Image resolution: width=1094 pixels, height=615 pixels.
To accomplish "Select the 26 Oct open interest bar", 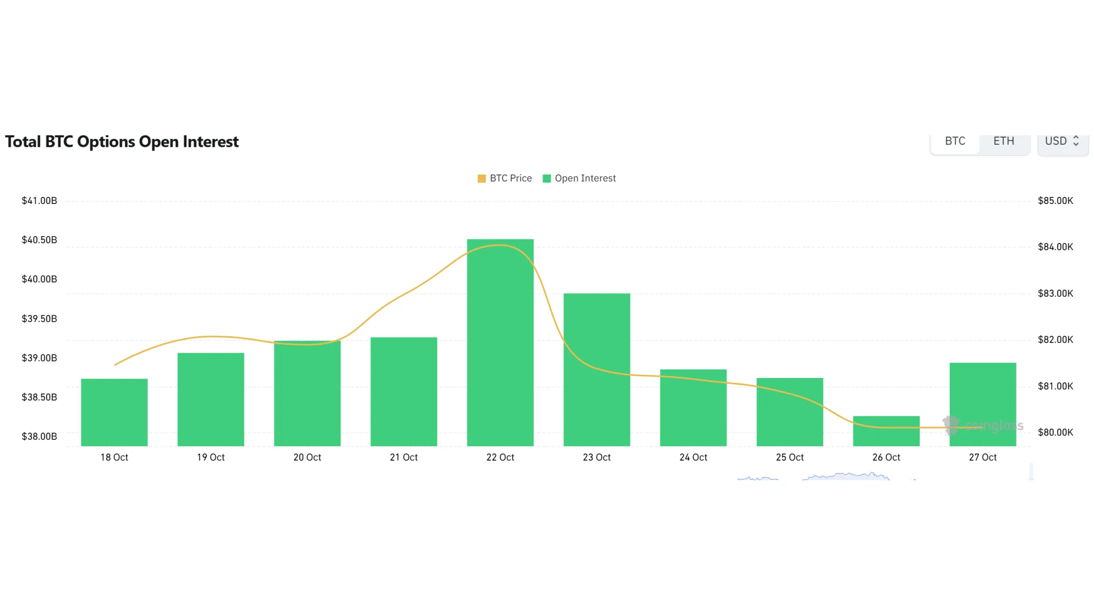I will pyautogui.click(x=886, y=431).
